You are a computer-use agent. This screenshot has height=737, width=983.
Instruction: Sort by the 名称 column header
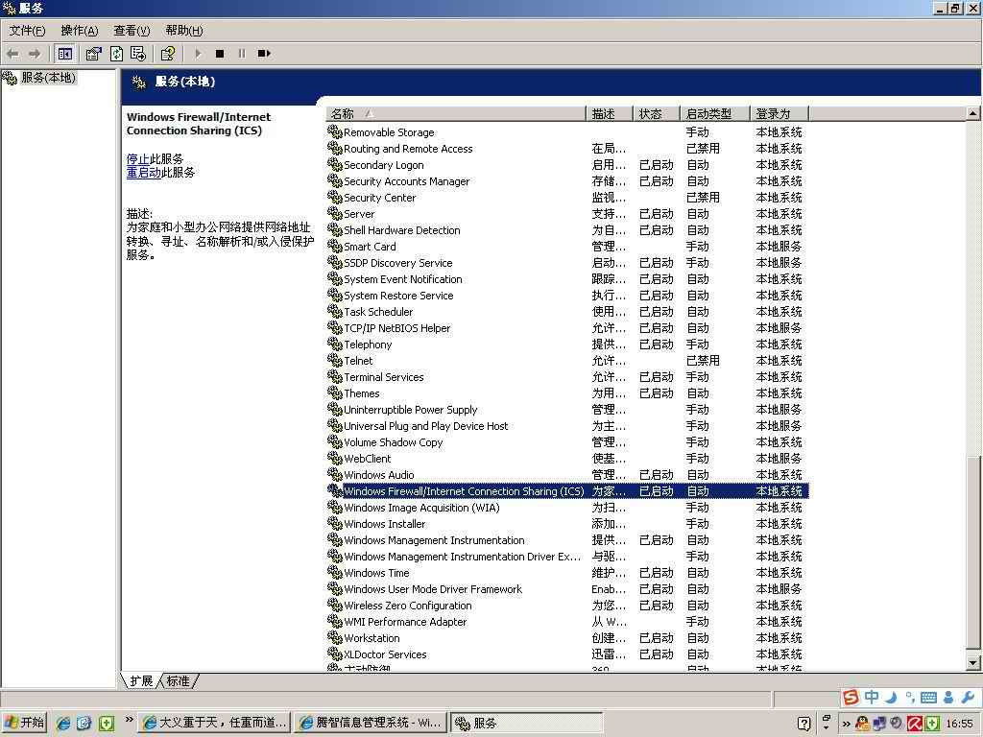click(x=455, y=113)
